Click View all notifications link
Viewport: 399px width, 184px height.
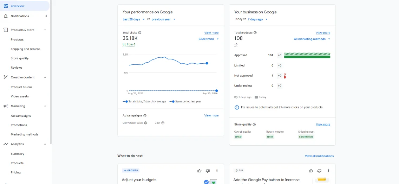319,156
